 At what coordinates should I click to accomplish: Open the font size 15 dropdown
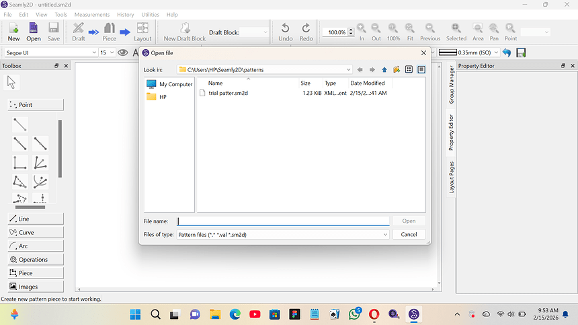(x=112, y=52)
